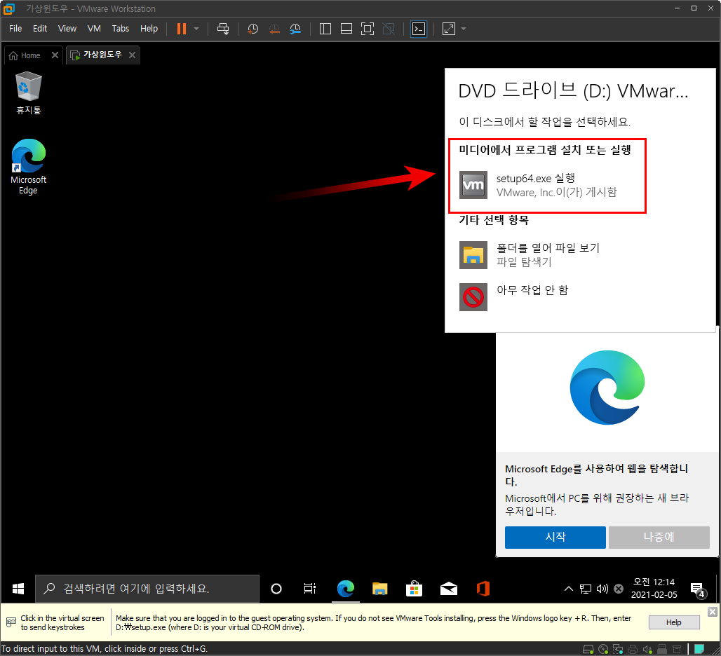Screen dimensions: 721x656
Task: Open the View menu
Action: pyautogui.click(x=67, y=29)
